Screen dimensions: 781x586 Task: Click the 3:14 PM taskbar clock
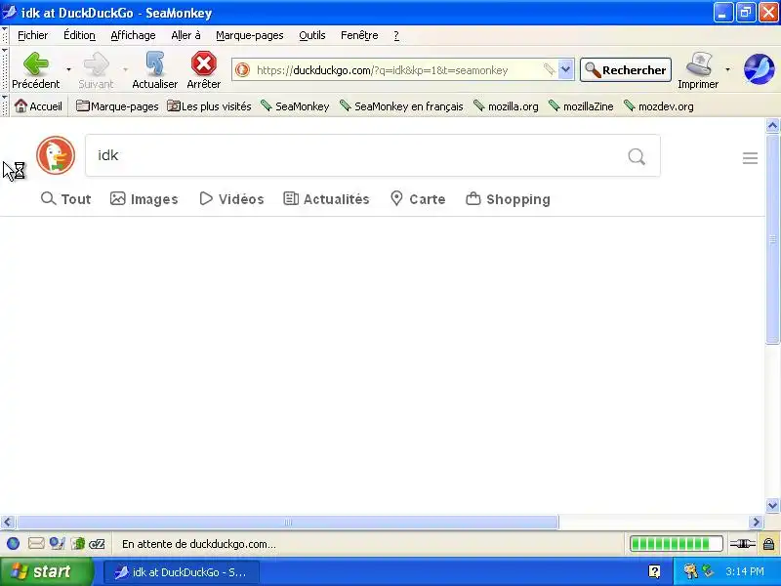click(745, 571)
